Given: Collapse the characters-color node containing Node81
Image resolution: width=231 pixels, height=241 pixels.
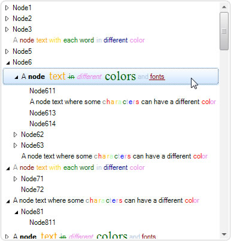Looking at the screenshot, I should 8,201.
